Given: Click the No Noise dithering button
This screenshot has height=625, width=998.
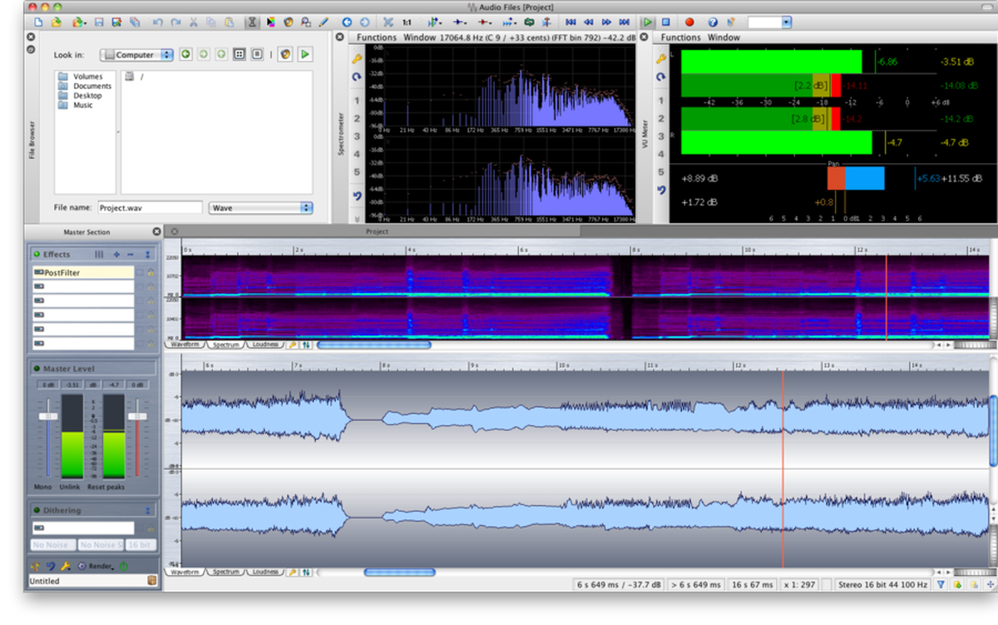Looking at the screenshot, I should click(x=52, y=544).
